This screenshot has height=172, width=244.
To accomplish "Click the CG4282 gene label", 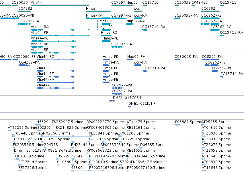I will pos(25,9).
